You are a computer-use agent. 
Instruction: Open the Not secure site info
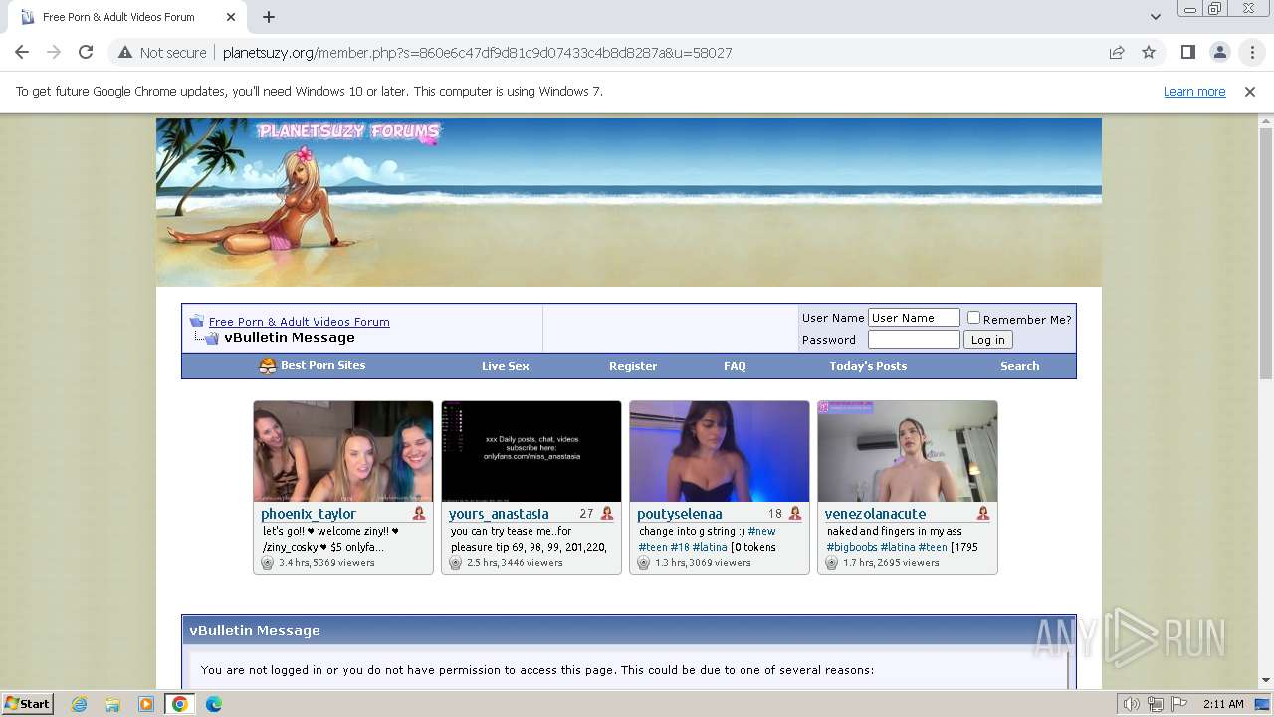click(x=162, y=53)
